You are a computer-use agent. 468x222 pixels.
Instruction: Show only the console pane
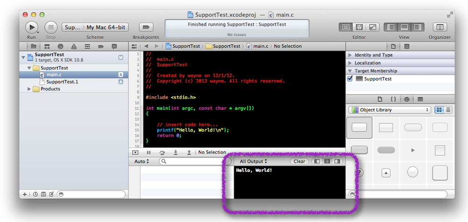click(x=337, y=161)
